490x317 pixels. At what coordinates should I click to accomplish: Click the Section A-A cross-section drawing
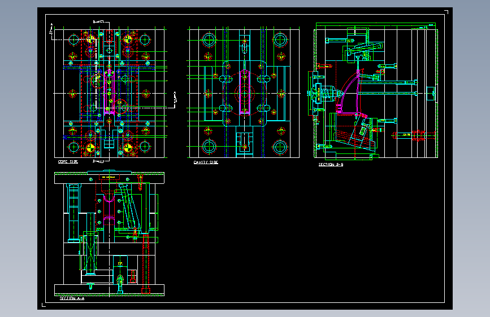tap(110, 233)
